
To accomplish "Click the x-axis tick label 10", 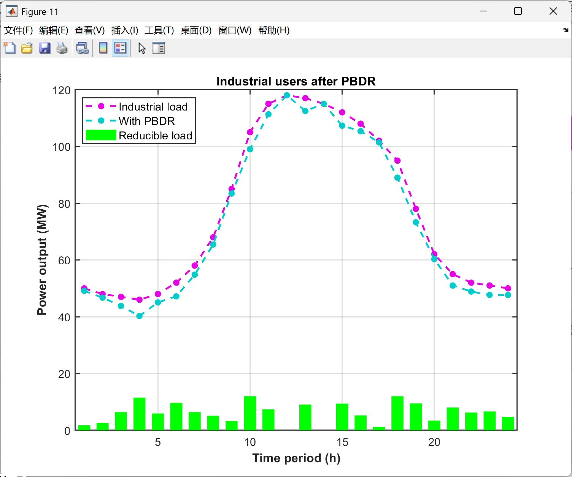I will (250, 442).
